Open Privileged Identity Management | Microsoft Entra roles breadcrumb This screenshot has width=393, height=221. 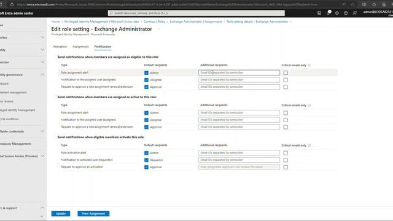[102, 22]
